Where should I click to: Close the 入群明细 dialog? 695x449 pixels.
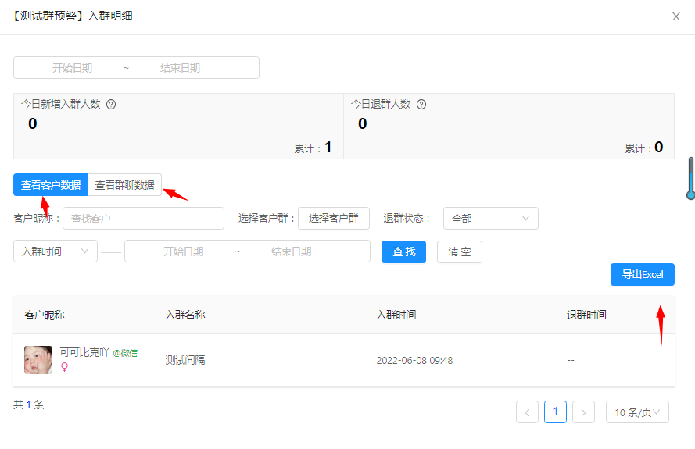[675, 16]
